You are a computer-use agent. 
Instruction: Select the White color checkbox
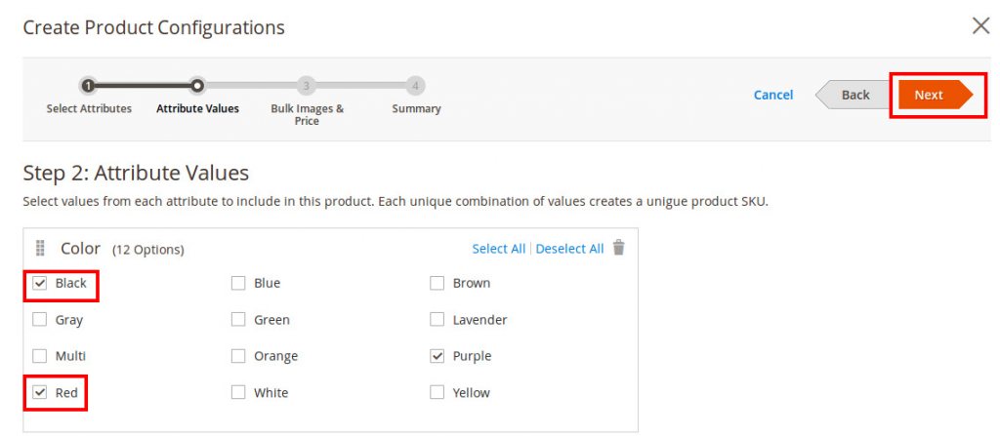(x=238, y=393)
